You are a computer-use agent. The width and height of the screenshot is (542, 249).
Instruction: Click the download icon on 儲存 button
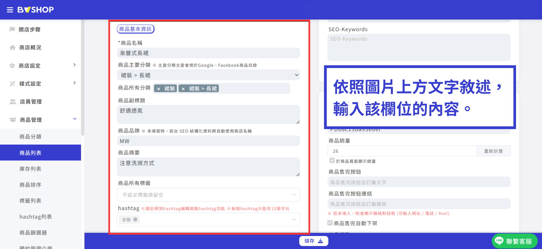(x=321, y=241)
